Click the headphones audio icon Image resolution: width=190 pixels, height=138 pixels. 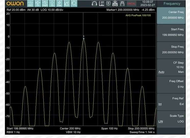click(94, 4)
